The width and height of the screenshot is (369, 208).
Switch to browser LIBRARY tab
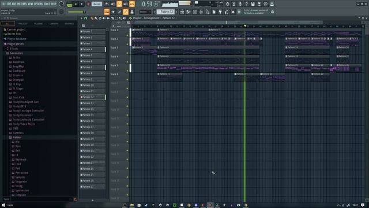point(54,24)
